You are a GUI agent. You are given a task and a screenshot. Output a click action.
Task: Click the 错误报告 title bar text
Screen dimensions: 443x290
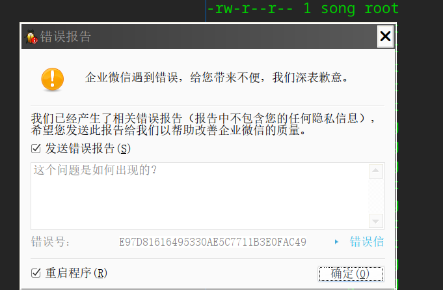(66, 36)
